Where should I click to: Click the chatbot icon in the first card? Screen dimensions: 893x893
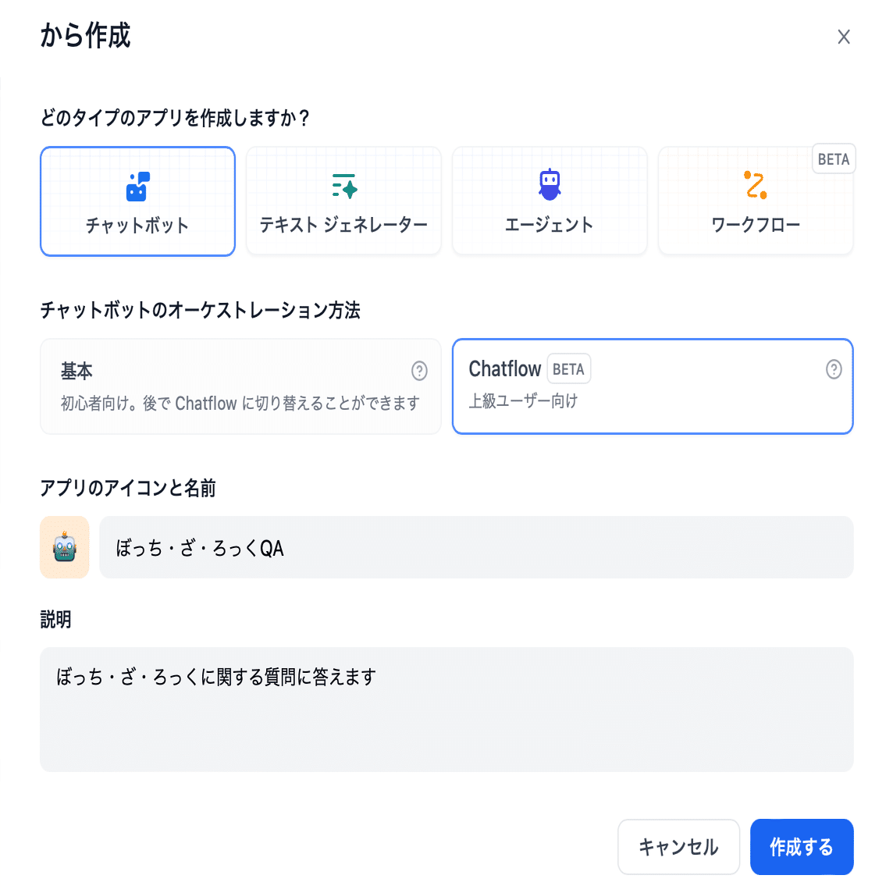[137, 187]
